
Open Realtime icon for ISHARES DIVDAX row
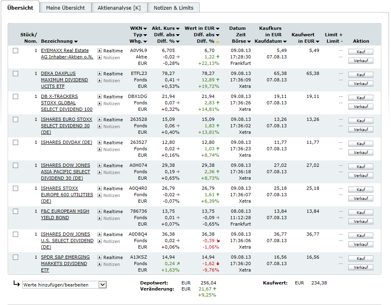(x=99, y=143)
